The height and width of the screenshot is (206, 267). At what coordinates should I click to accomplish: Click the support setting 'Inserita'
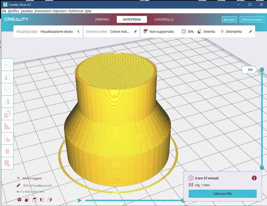click(206, 31)
